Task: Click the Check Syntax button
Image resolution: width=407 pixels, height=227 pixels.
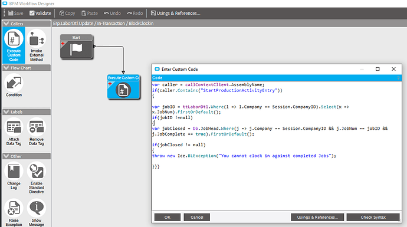Action: (x=373, y=217)
